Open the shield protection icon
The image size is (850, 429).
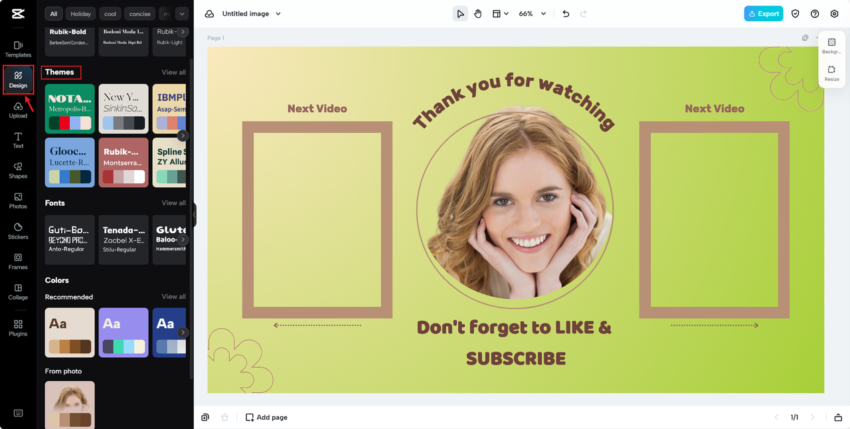[796, 13]
